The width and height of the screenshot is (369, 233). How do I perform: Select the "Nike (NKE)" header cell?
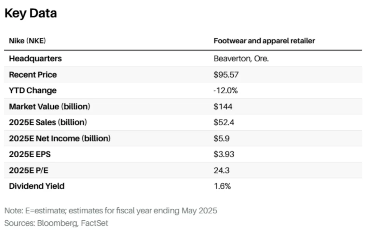27,41
